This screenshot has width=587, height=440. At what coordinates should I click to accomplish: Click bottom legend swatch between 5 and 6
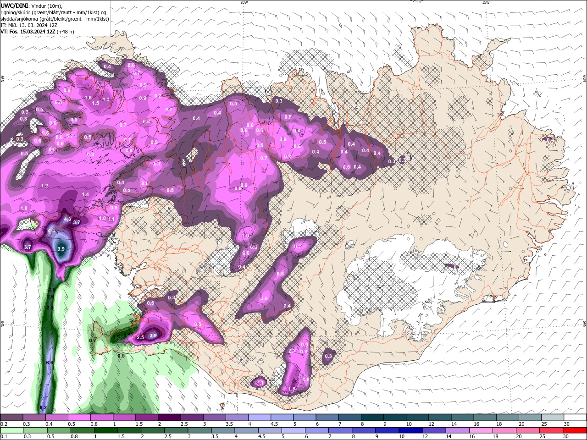pyautogui.click(x=294, y=430)
